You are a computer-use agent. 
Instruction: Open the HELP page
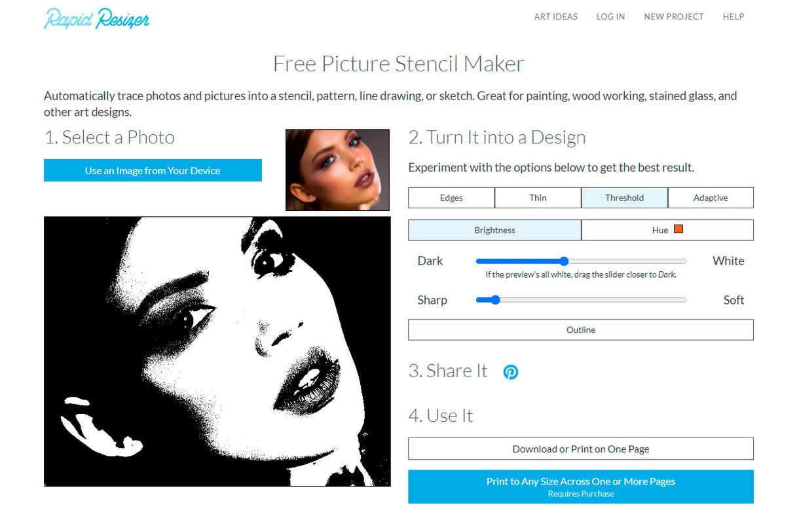[x=733, y=16]
